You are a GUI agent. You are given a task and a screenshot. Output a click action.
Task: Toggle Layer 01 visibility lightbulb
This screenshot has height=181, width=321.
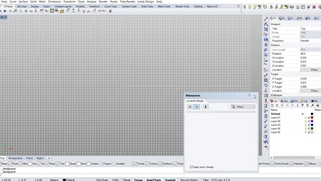pyautogui.click(x=305, y=118)
